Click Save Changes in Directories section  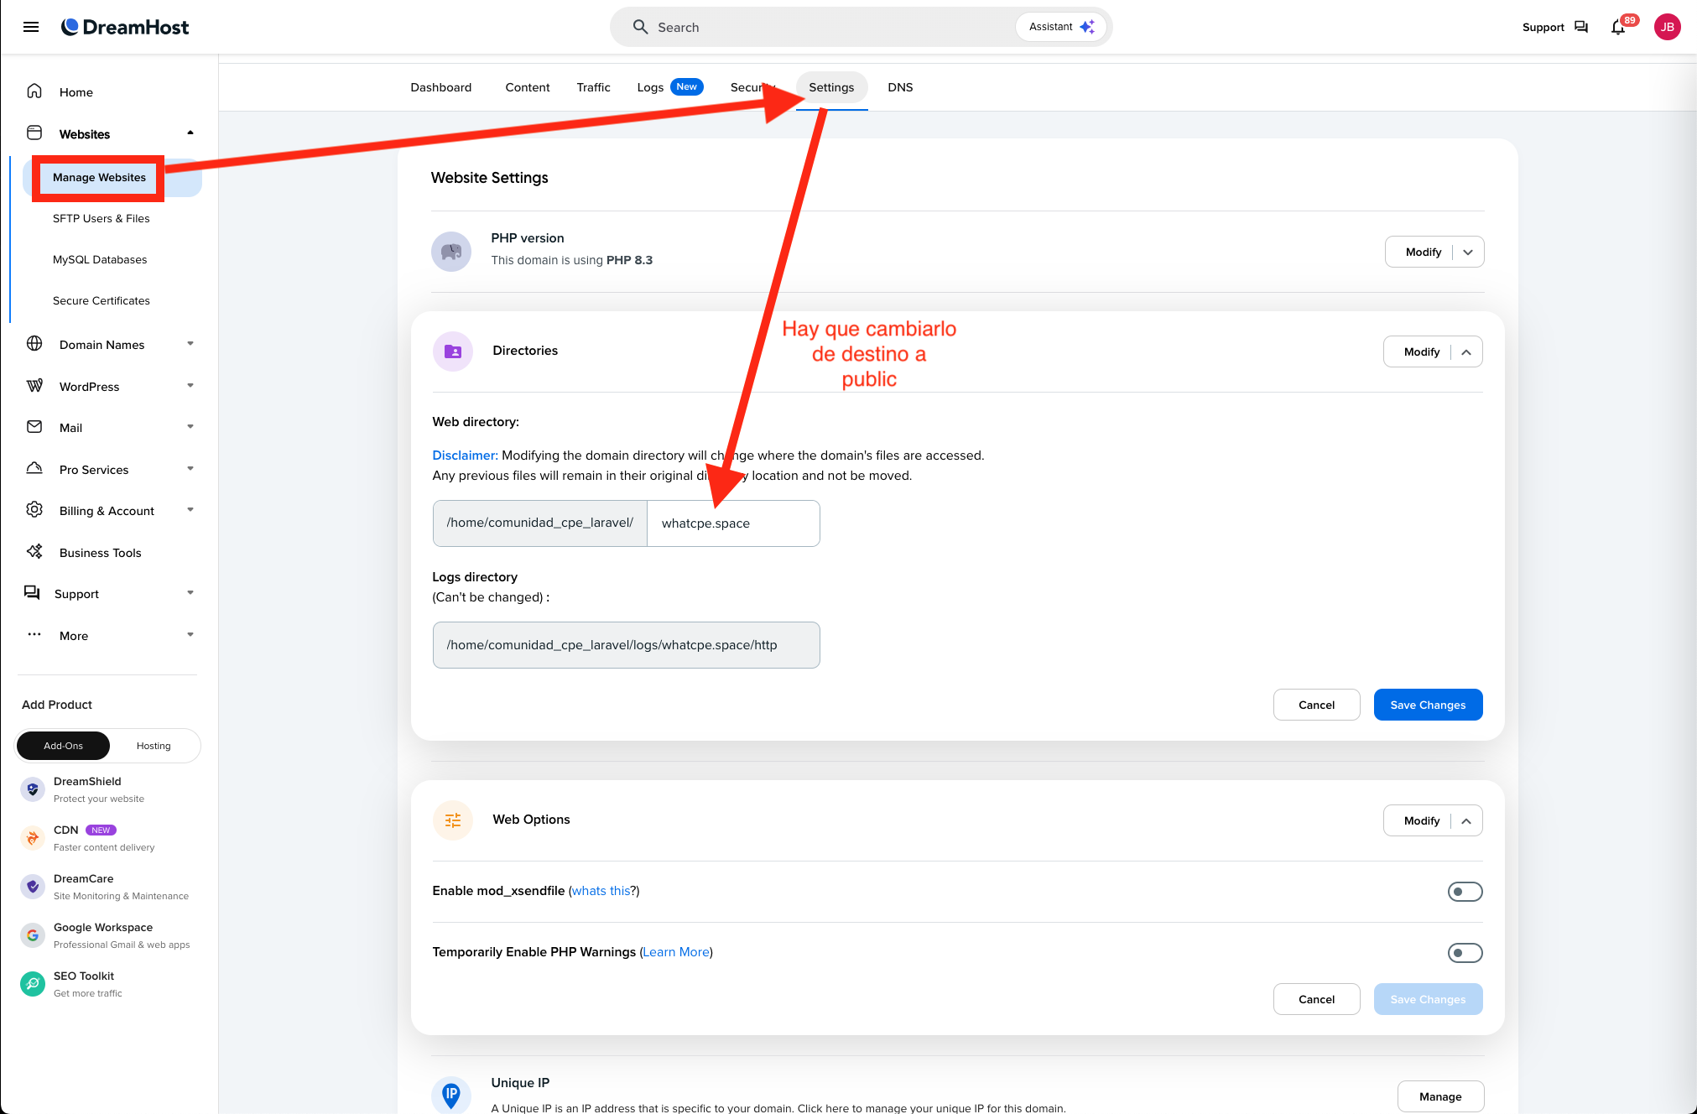click(x=1427, y=705)
